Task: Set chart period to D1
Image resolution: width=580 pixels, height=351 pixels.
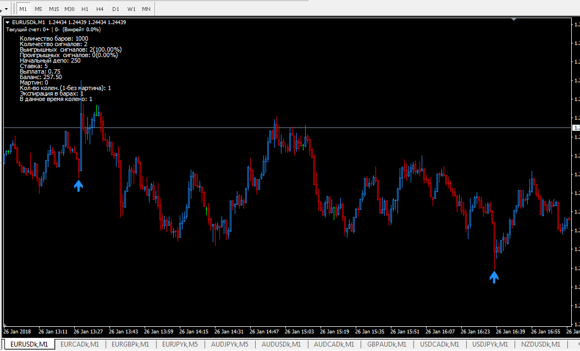Action: (x=116, y=9)
